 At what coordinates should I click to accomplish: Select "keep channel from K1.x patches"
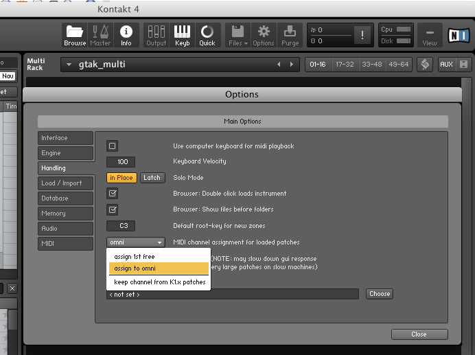coord(159,282)
